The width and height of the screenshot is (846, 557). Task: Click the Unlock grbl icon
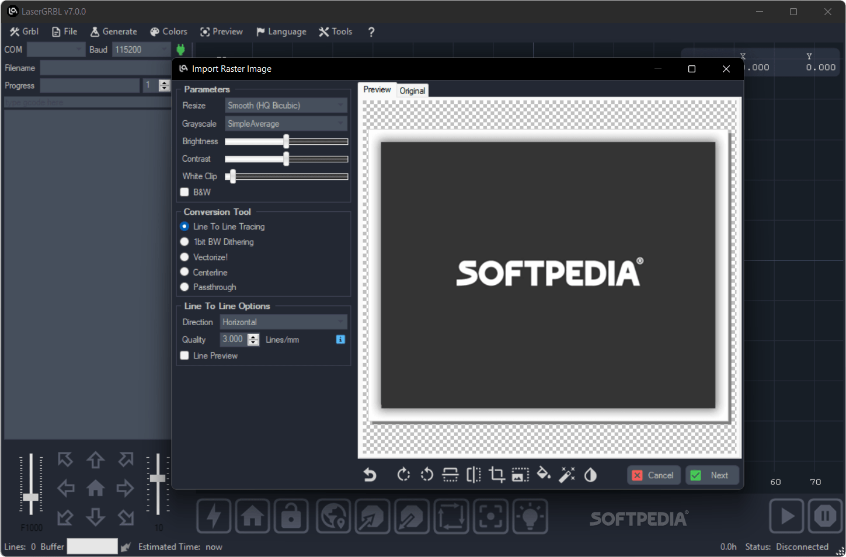[291, 516]
